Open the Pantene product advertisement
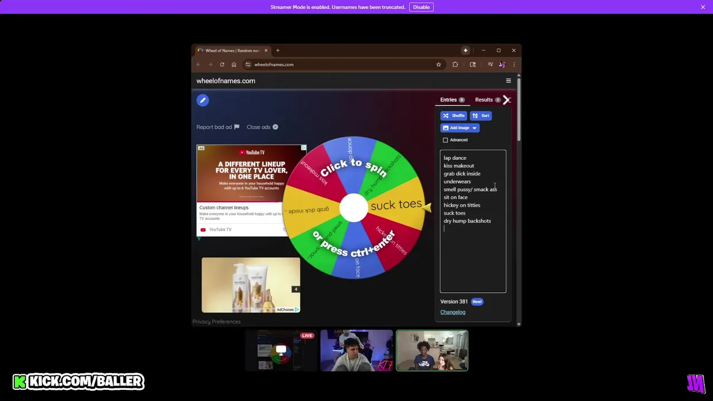Viewport: 713px width, 401px height. click(251, 285)
